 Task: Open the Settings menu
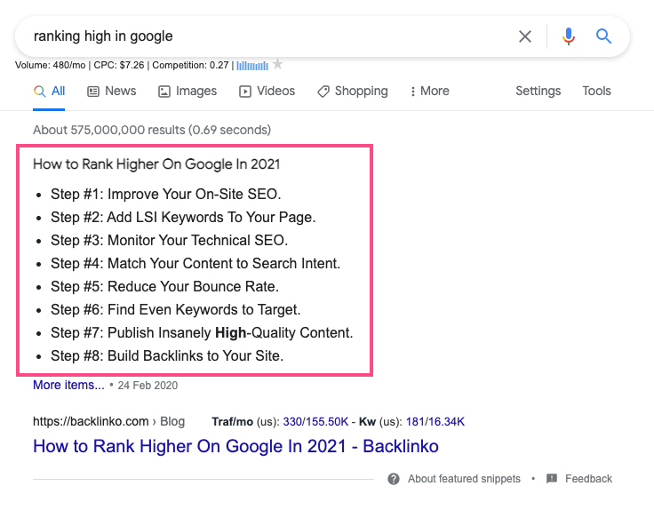point(538,91)
